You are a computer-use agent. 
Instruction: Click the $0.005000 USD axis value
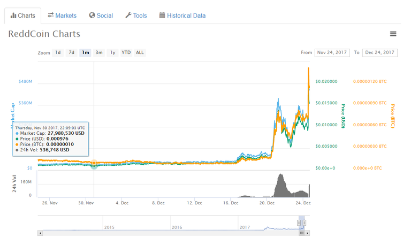click(x=326, y=147)
